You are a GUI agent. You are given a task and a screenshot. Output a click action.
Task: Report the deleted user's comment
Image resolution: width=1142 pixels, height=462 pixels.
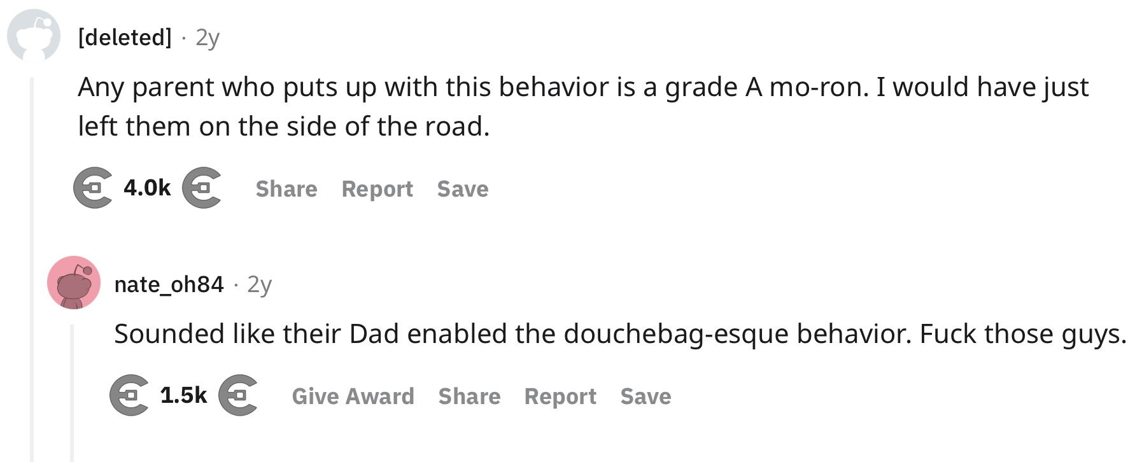tap(377, 189)
